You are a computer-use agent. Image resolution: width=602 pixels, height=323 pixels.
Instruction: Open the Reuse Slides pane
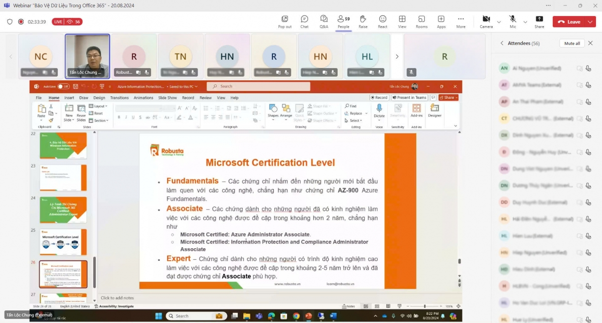[x=81, y=112]
